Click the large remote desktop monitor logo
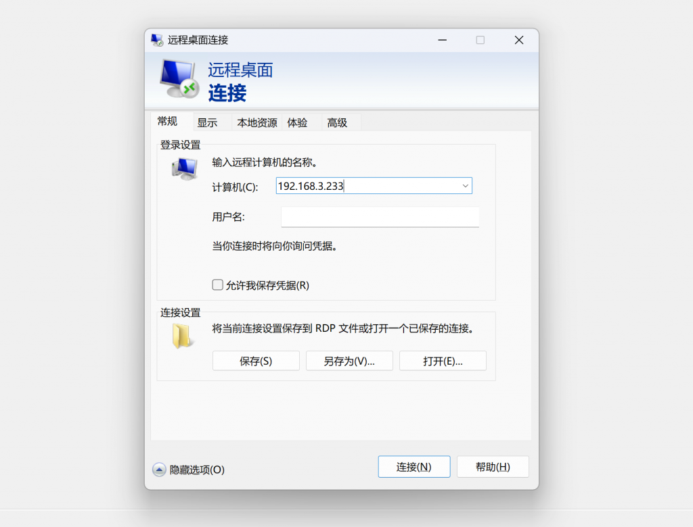Viewport: 693px width, 527px height. 179,78
